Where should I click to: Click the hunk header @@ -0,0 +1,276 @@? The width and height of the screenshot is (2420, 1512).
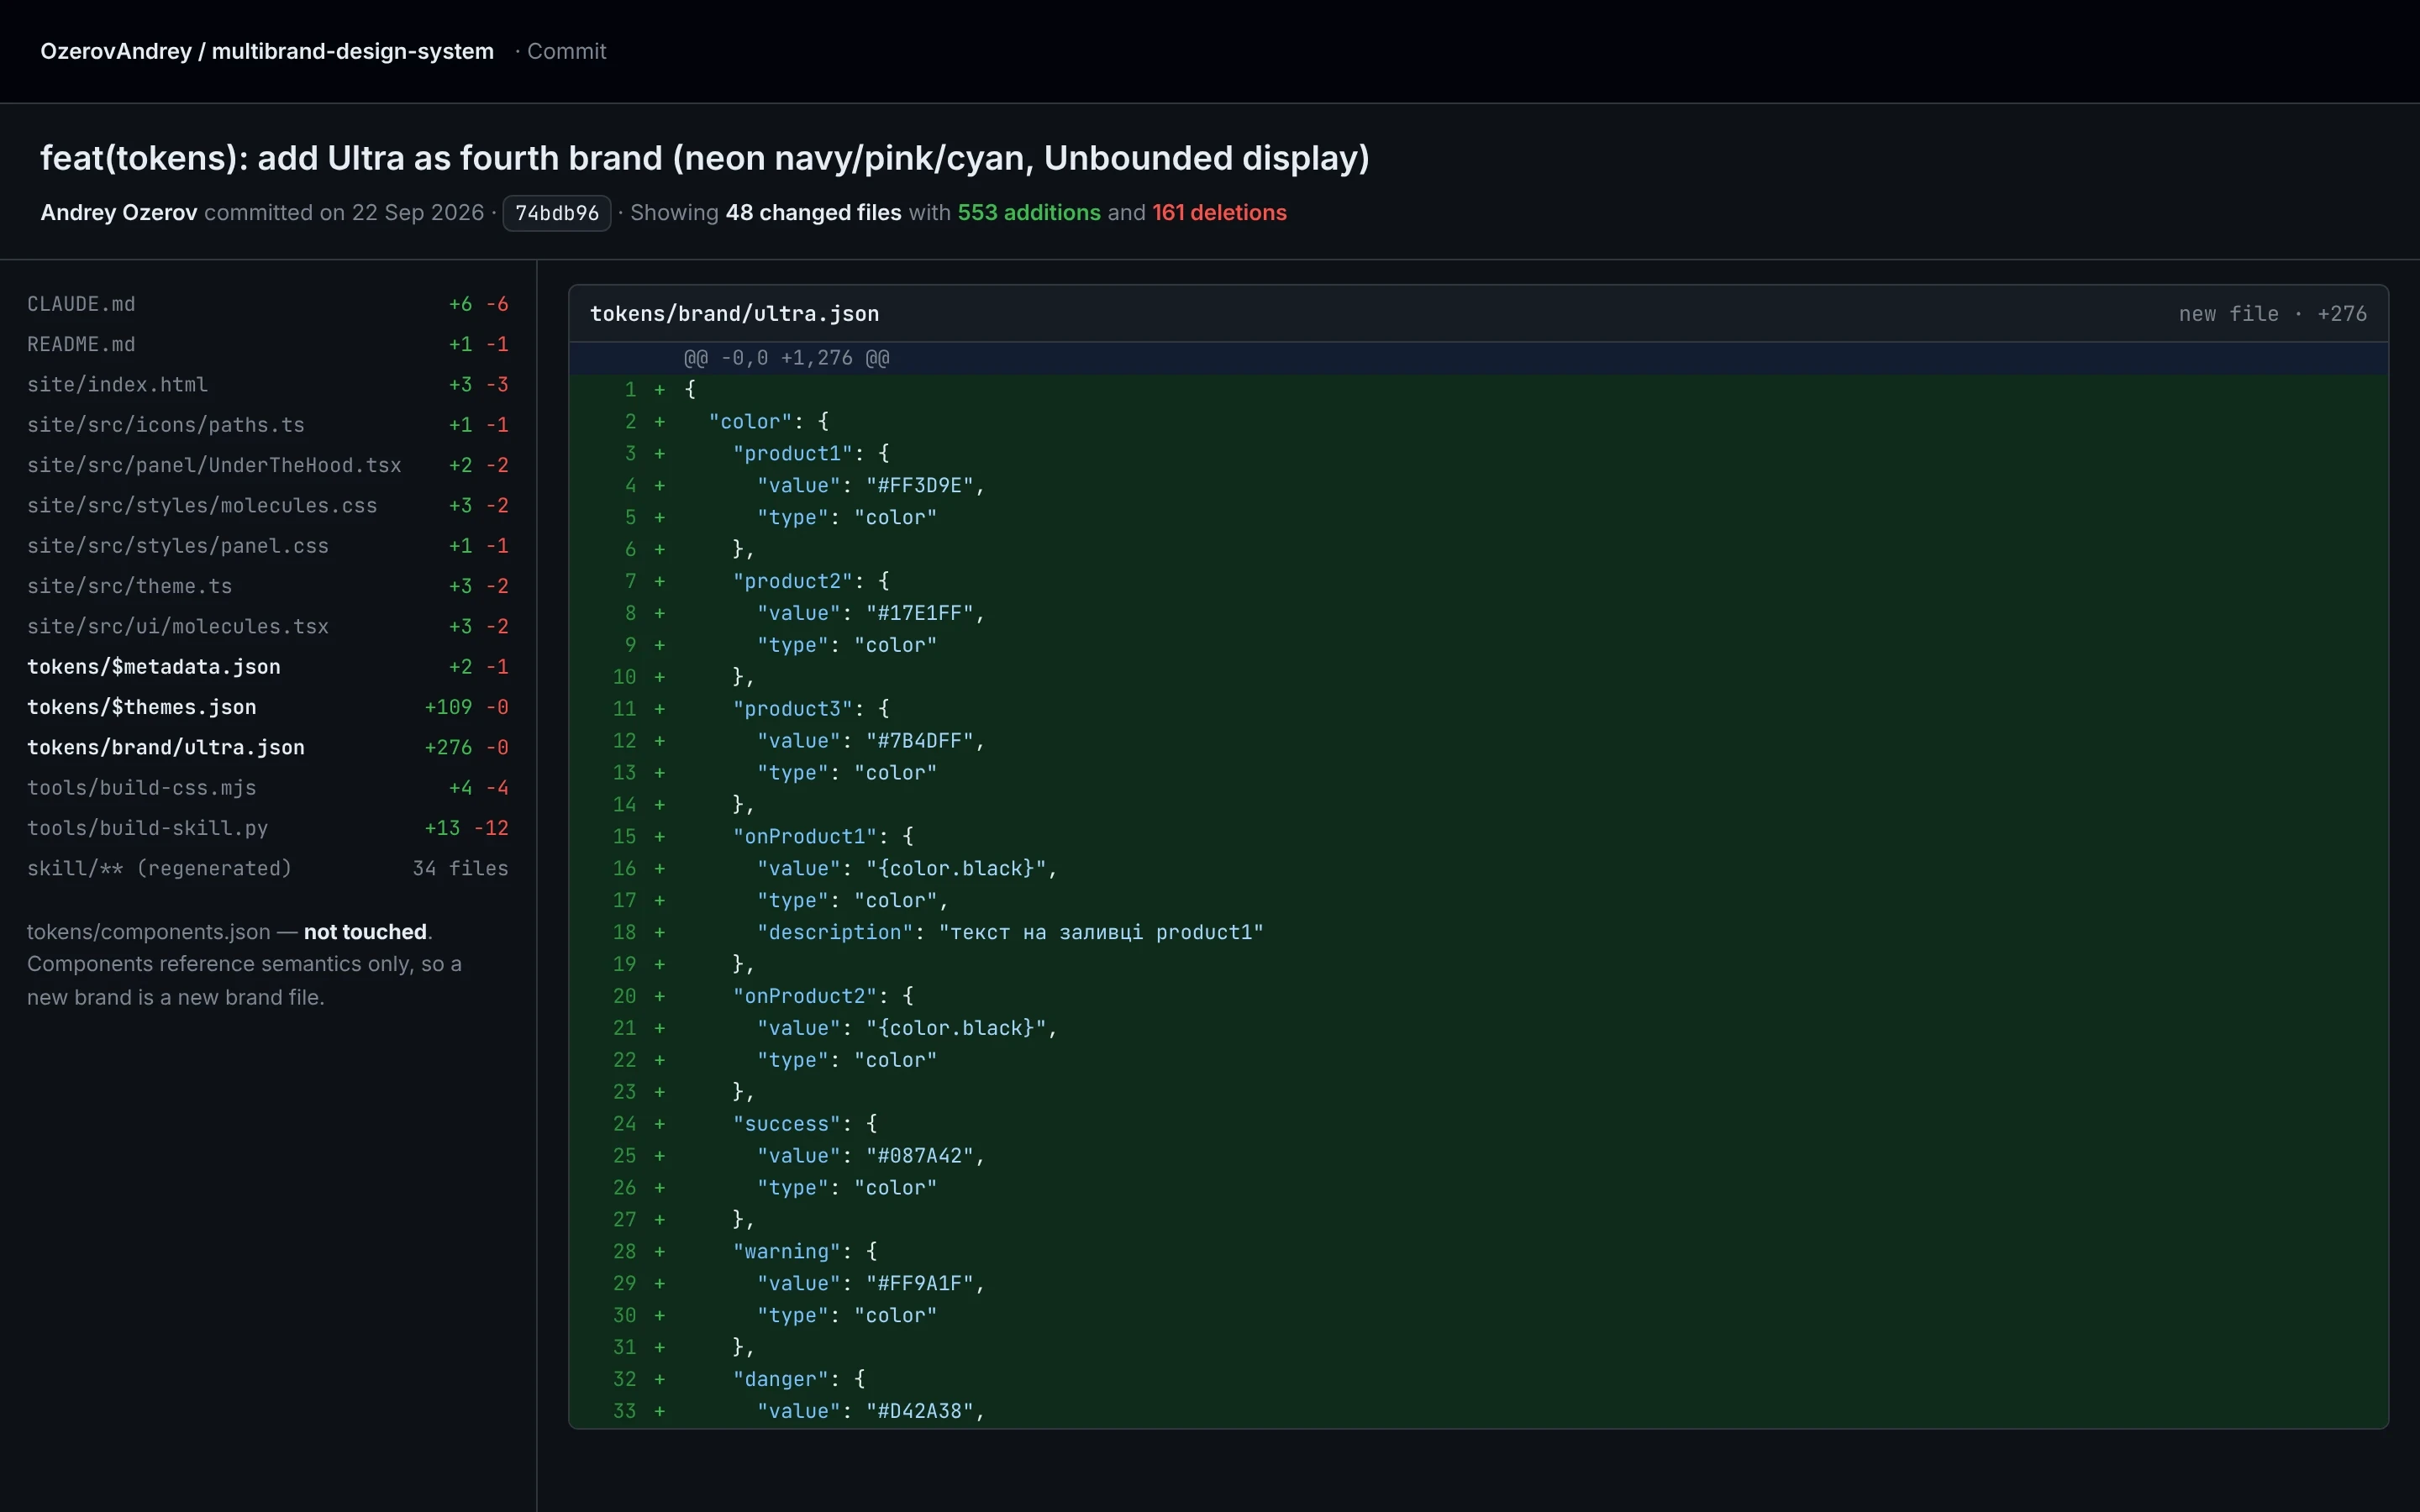point(786,358)
